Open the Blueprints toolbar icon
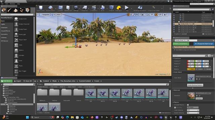215x120 pixels. [85, 8]
